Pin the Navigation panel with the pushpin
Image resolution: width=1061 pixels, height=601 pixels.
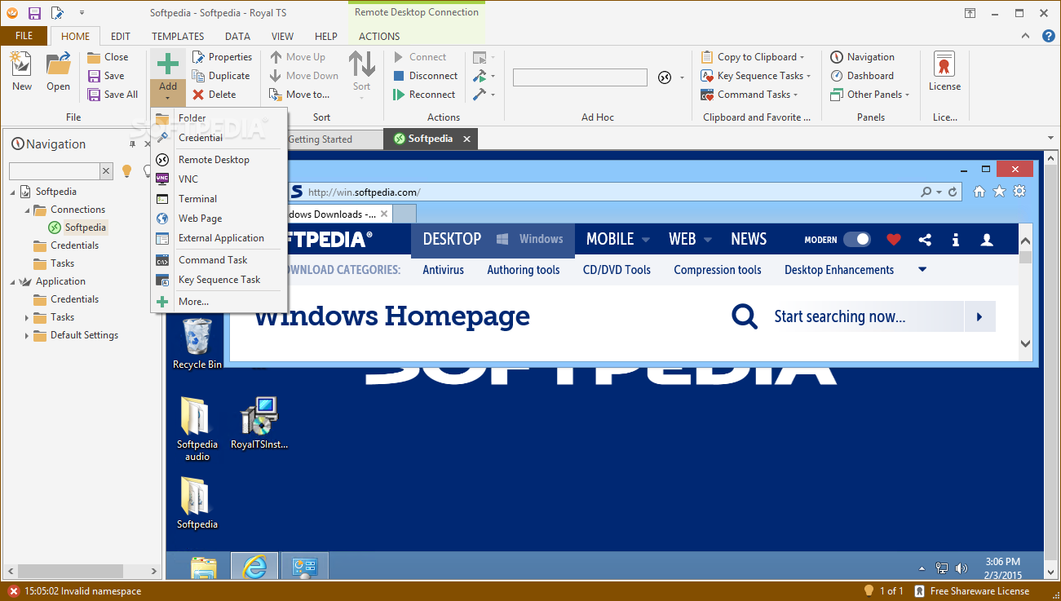(133, 144)
